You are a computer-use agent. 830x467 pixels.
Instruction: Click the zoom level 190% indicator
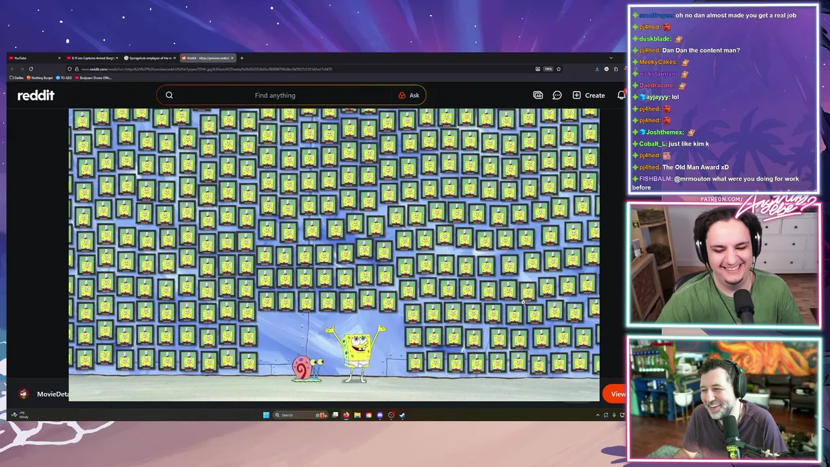click(548, 69)
